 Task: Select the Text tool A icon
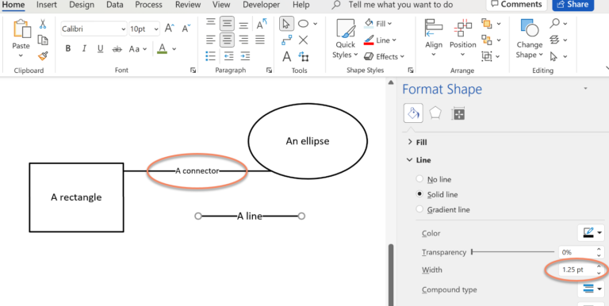(x=286, y=57)
